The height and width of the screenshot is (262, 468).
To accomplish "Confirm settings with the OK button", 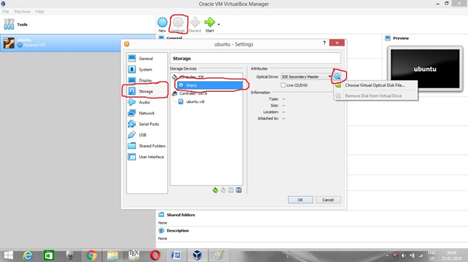I will pyautogui.click(x=300, y=200).
